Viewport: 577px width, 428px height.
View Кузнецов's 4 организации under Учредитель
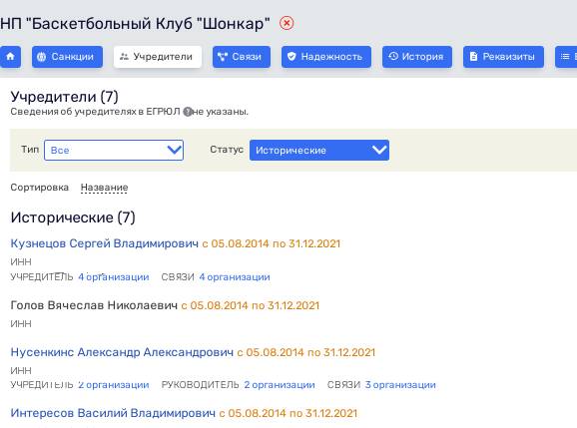point(114,277)
